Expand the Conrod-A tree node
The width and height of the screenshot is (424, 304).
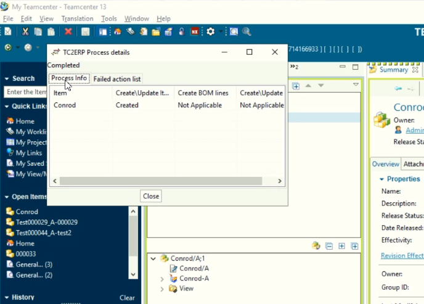pyautogui.click(x=162, y=279)
